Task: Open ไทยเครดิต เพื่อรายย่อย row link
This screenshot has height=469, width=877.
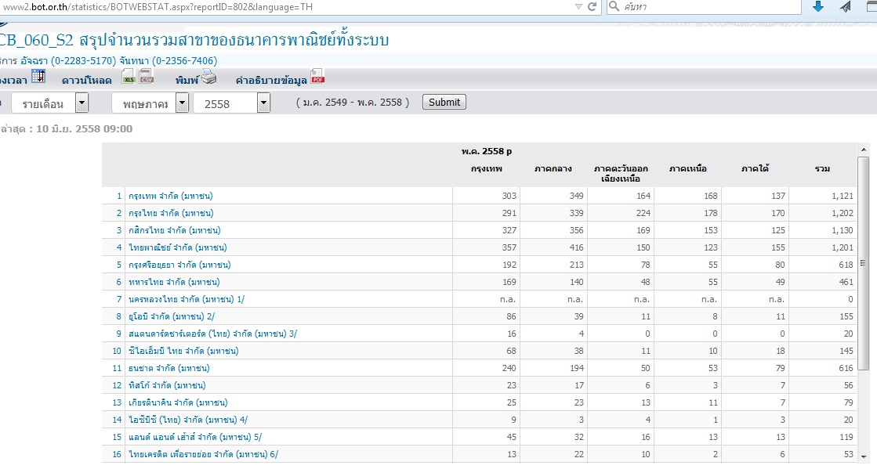Action: coord(204,455)
